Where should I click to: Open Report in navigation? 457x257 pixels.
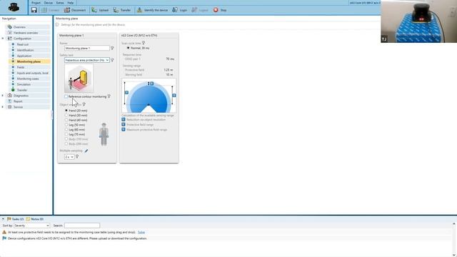coord(18,101)
